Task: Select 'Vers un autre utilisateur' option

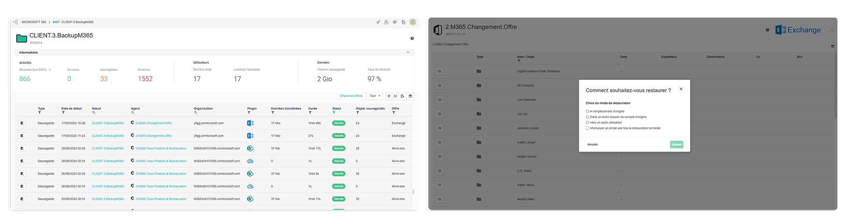Action: (x=587, y=123)
